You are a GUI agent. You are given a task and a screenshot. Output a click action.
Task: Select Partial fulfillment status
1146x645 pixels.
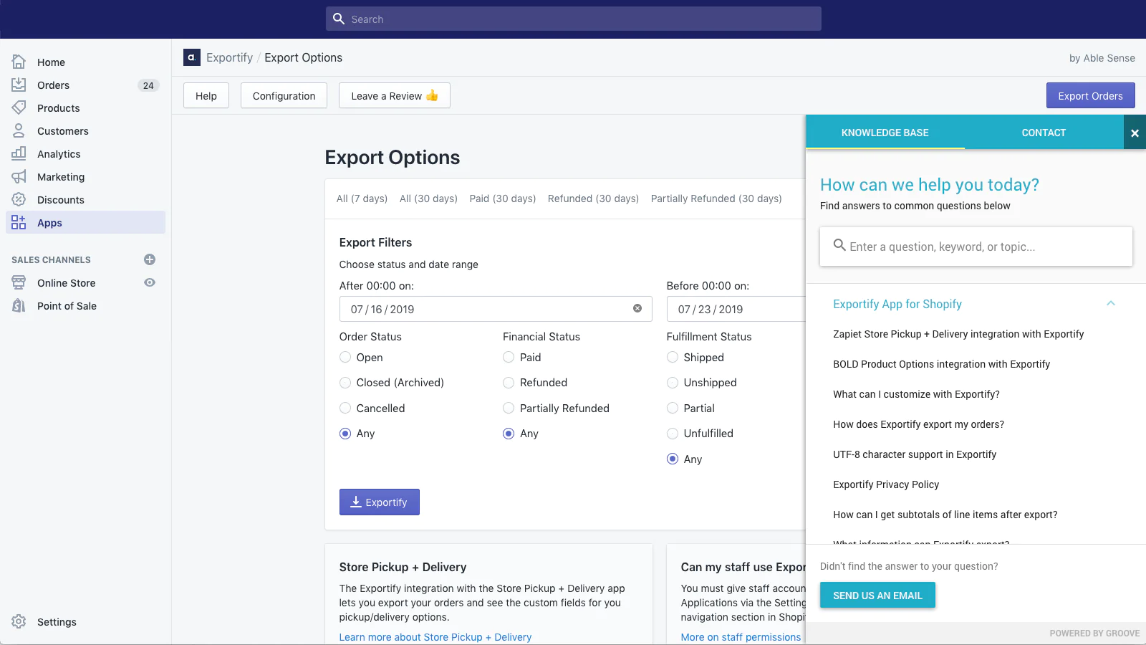tap(673, 408)
